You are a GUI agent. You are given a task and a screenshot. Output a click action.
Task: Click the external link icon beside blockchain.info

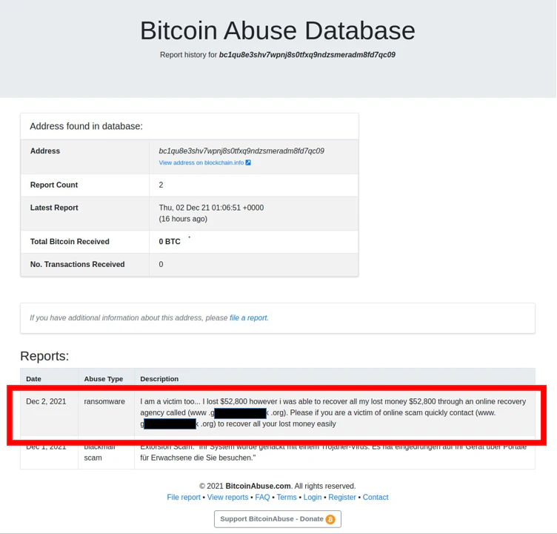click(248, 162)
